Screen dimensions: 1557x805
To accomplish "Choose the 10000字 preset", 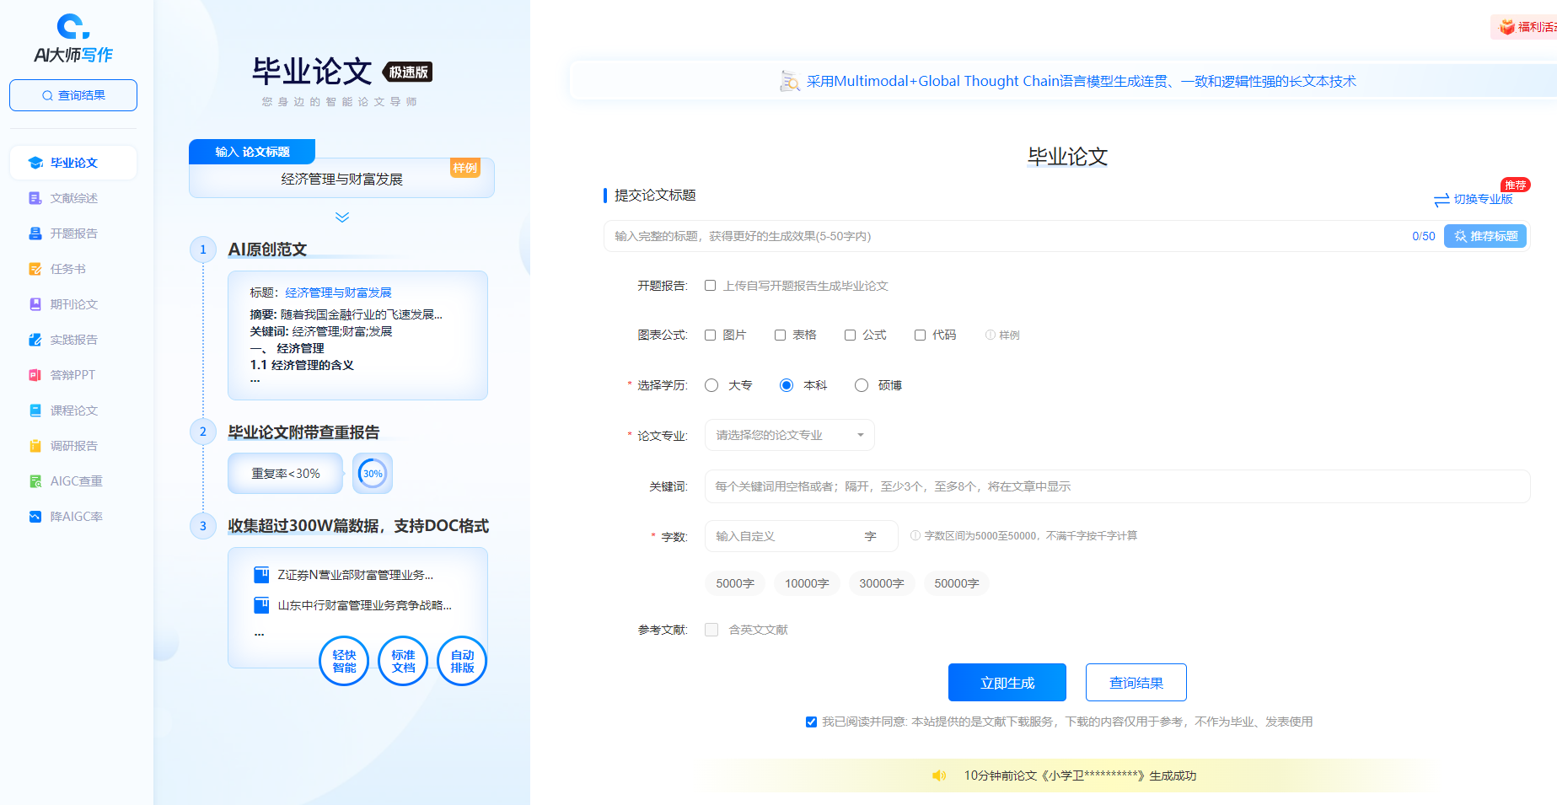I will (x=807, y=583).
